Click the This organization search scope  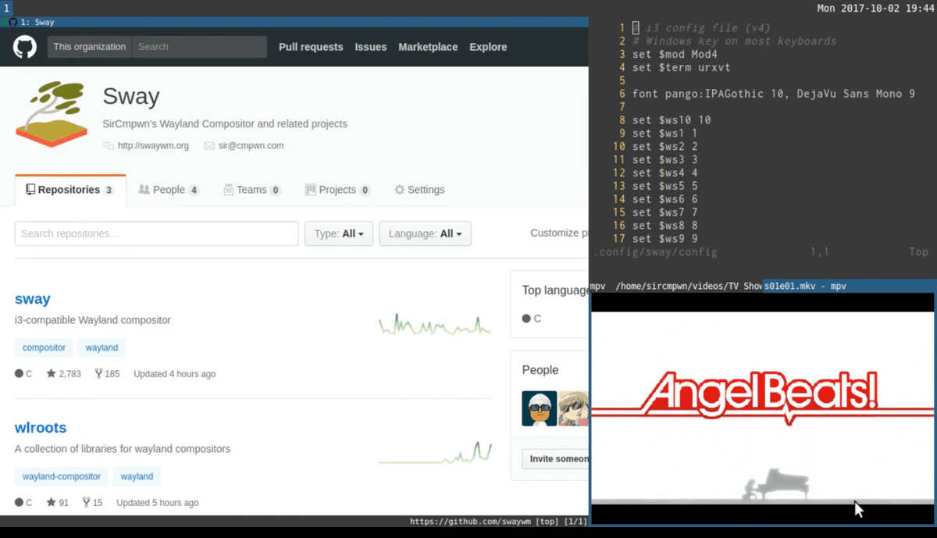coord(89,47)
